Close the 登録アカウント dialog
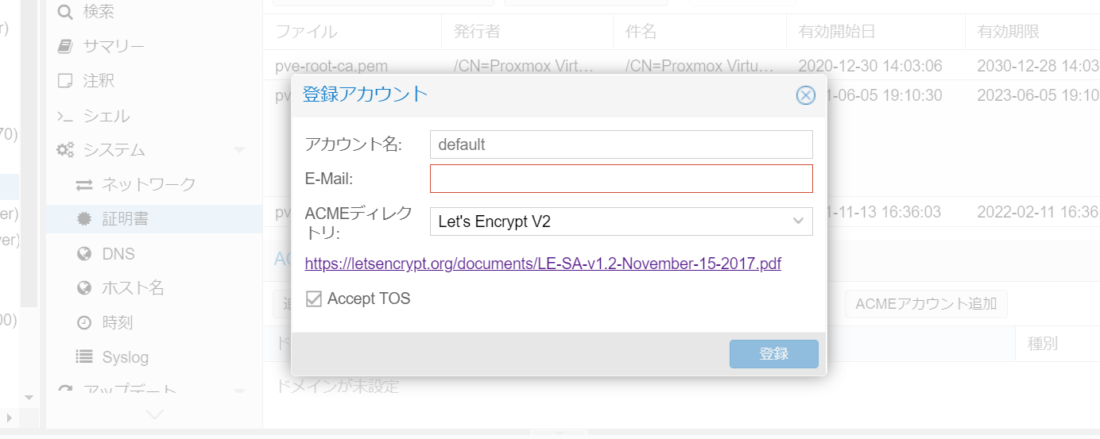The height and width of the screenshot is (439, 1100). coord(806,95)
